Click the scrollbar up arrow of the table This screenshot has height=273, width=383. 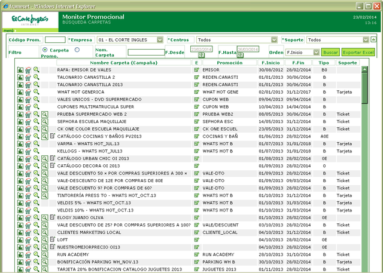(364, 69)
